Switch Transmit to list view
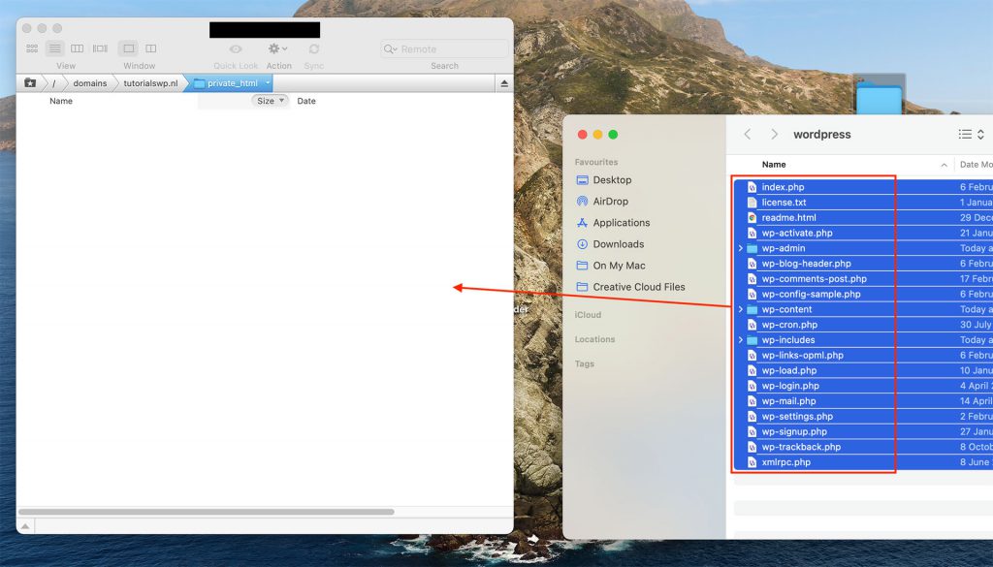 coord(55,48)
